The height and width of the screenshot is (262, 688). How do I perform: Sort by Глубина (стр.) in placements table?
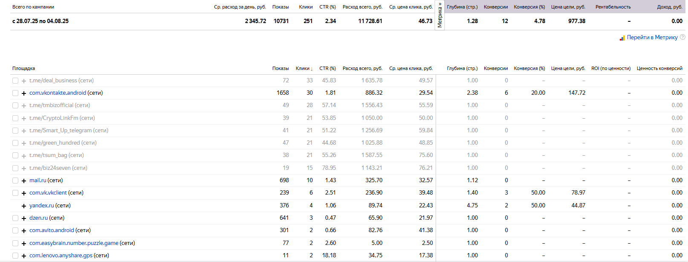(x=462, y=68)
